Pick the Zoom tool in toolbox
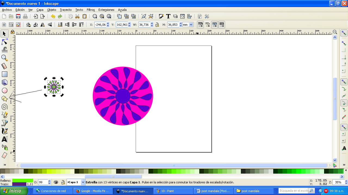348x195 pixels. tap(4, 58)
